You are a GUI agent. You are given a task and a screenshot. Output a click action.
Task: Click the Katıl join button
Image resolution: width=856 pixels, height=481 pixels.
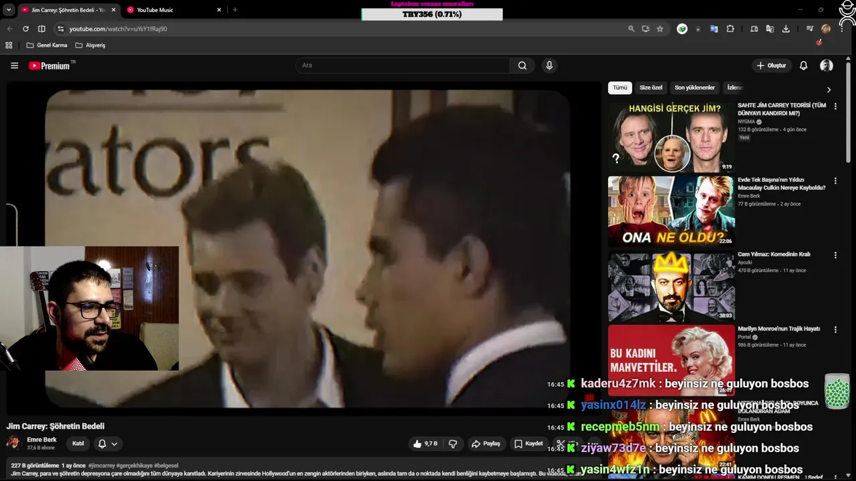click(x=78, y=444)
